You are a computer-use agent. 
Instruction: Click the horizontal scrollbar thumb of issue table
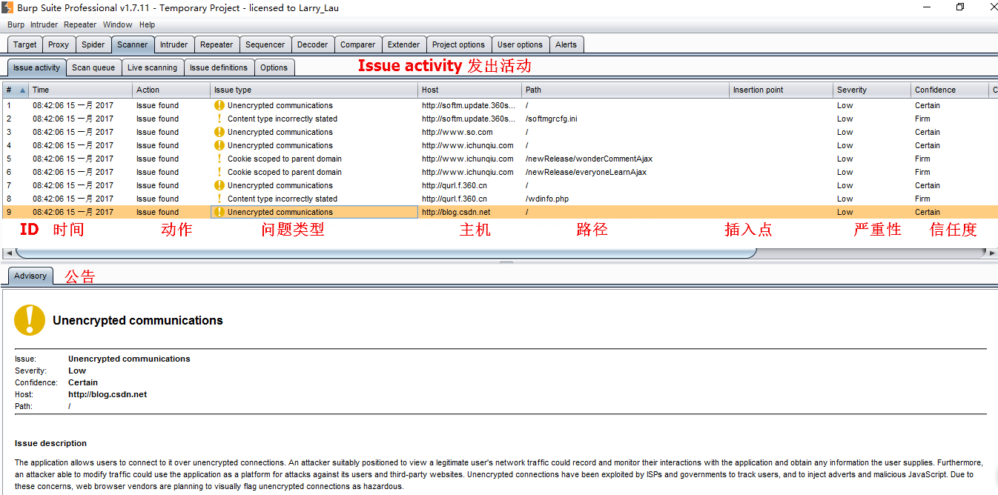click(385, 253)
